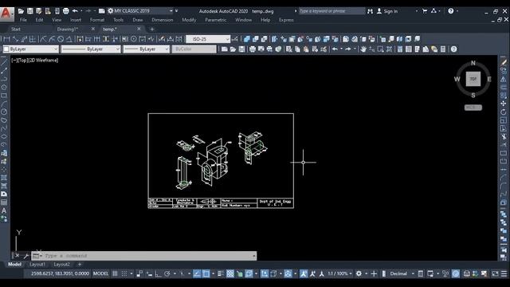Screen dimensions: 510x287
Task: Click the add layout plus button
Action: point(80,265)
